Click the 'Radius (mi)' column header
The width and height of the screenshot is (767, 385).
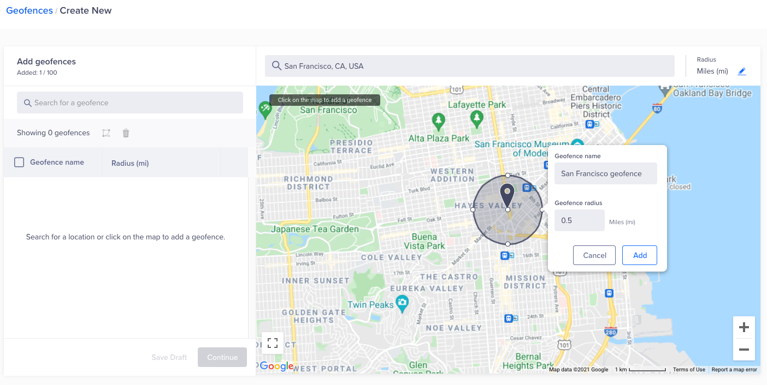pos(130,163)
